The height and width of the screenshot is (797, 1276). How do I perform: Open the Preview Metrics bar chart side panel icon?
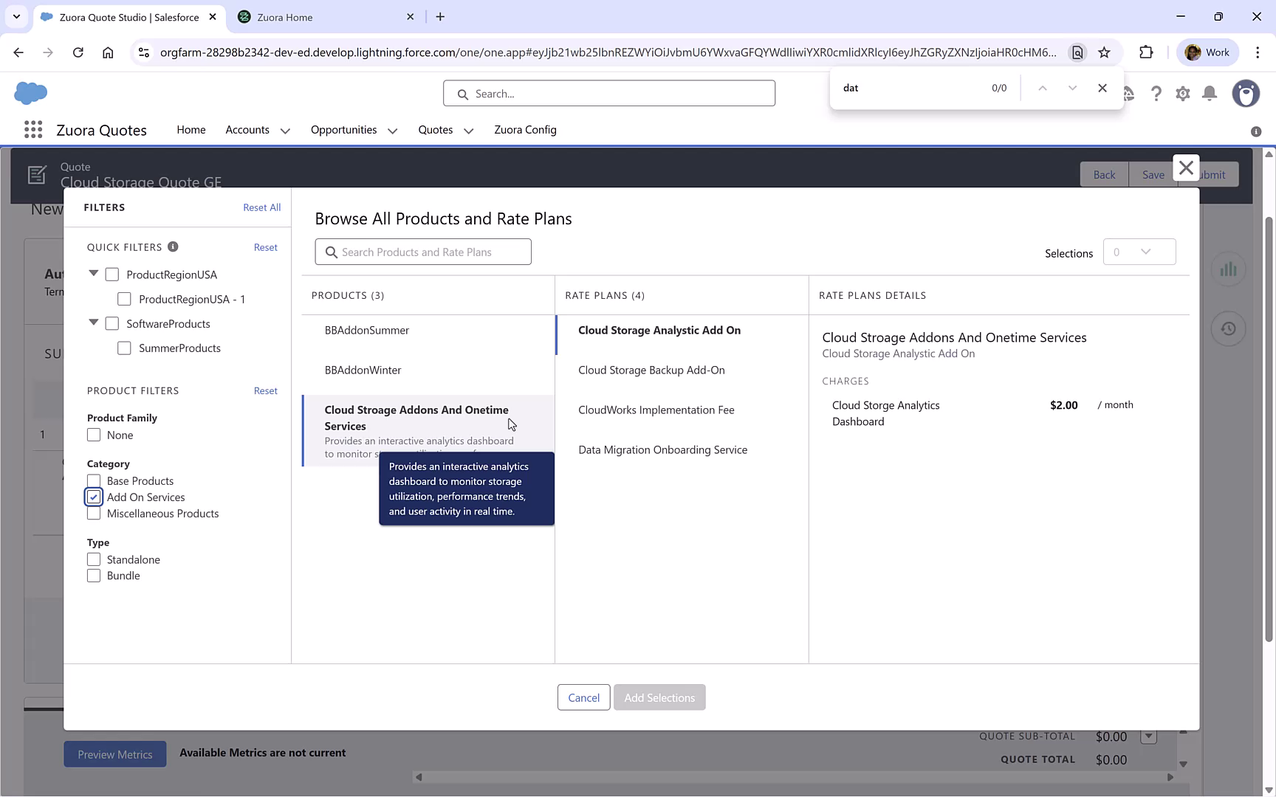pos(1228,269)
